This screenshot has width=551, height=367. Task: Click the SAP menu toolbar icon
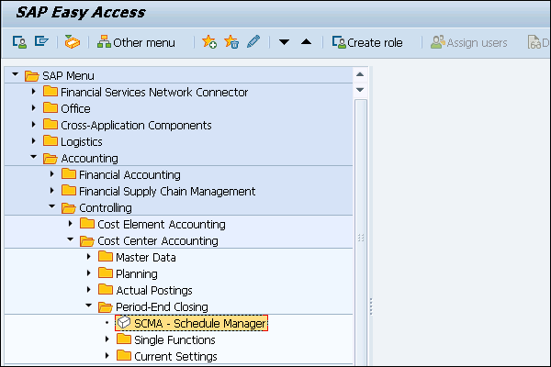coord(41,42)
